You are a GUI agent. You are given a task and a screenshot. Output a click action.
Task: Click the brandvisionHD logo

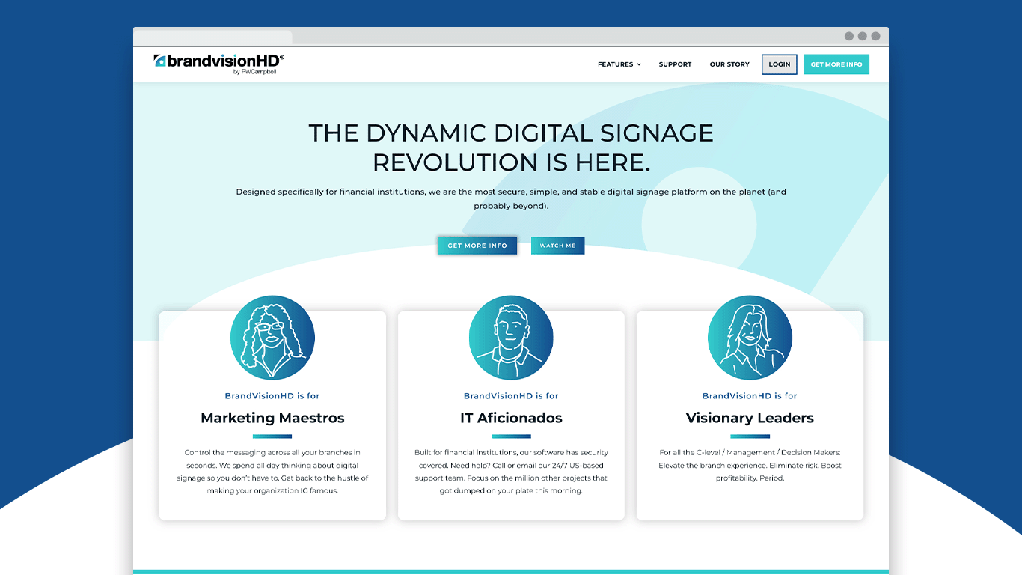coord(219,64)
